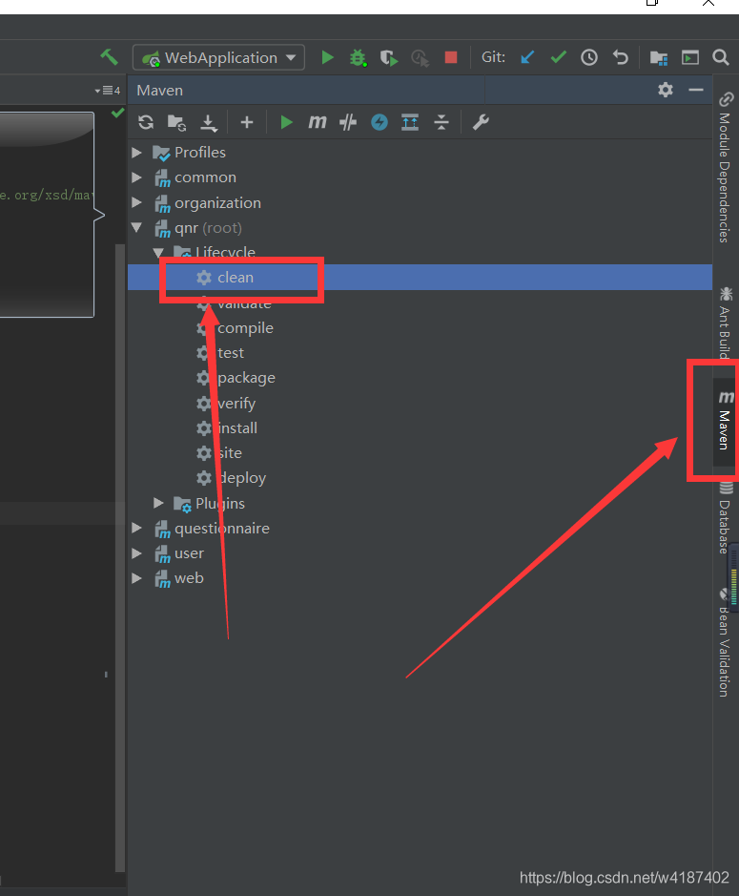The height and width of the screenshot is (896, 739).
Task: Expand the organization module
Action: click(136, 202)
